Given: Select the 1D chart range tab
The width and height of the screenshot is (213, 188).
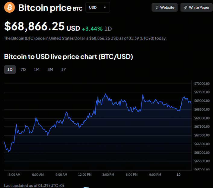Looking at the screenshot, I should (x=10, y=69).
